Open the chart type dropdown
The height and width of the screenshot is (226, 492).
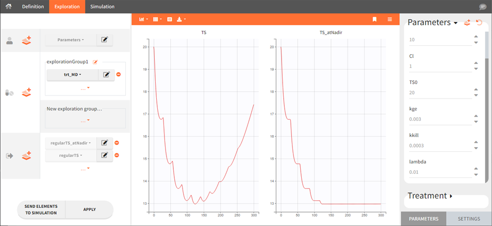[143, 19]
